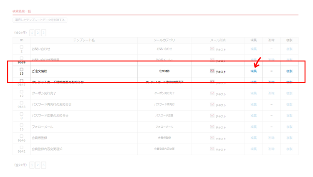Click 編集 for 会員登録内容変更通知

[x=253, y=149]
